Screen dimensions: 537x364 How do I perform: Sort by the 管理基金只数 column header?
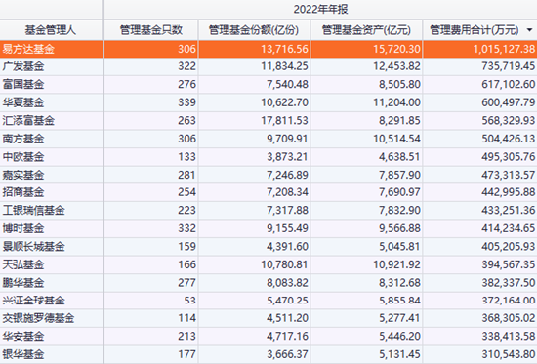151,30
